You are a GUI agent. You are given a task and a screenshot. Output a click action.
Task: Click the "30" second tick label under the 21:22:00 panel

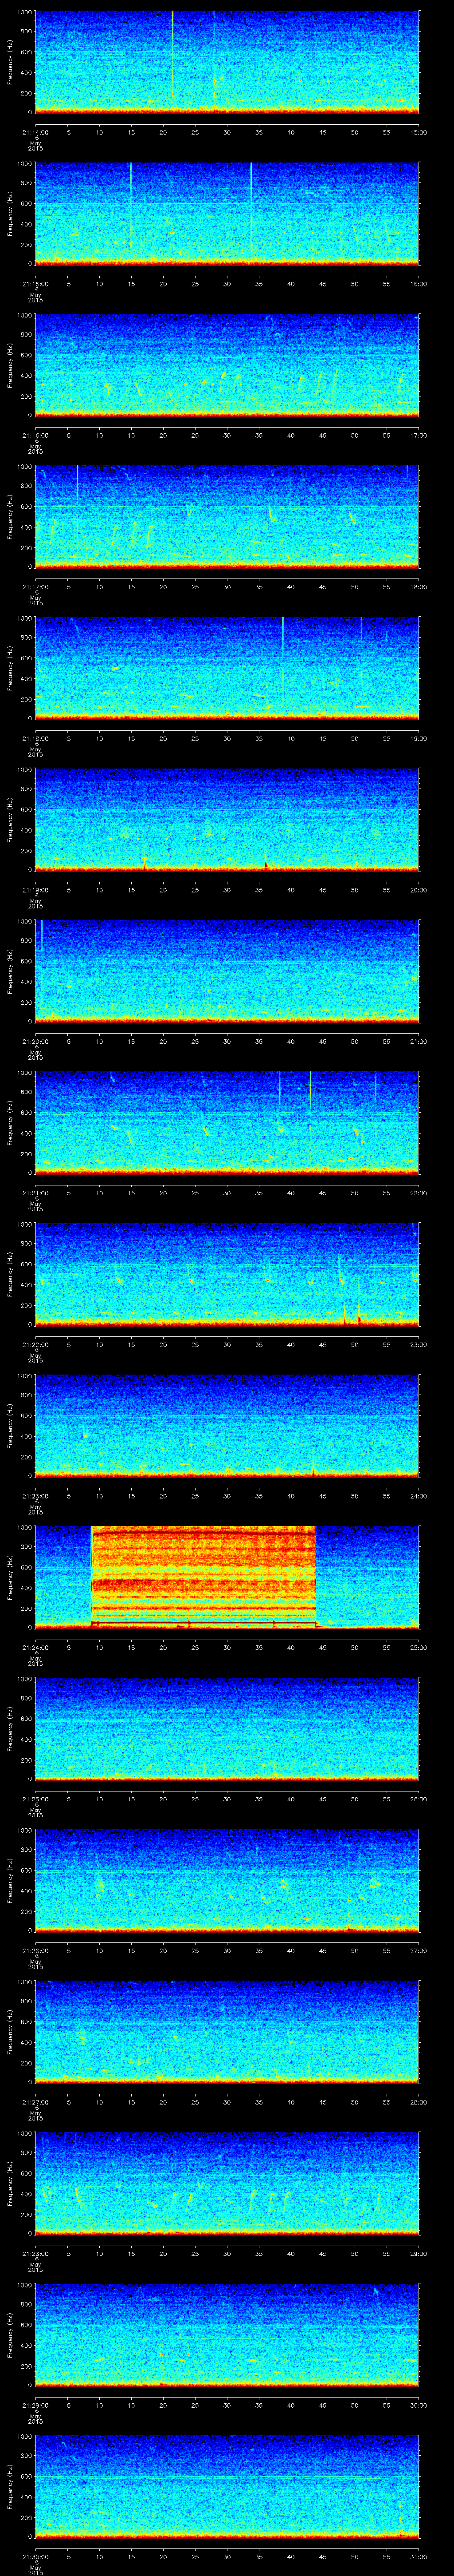(227, 1344)
